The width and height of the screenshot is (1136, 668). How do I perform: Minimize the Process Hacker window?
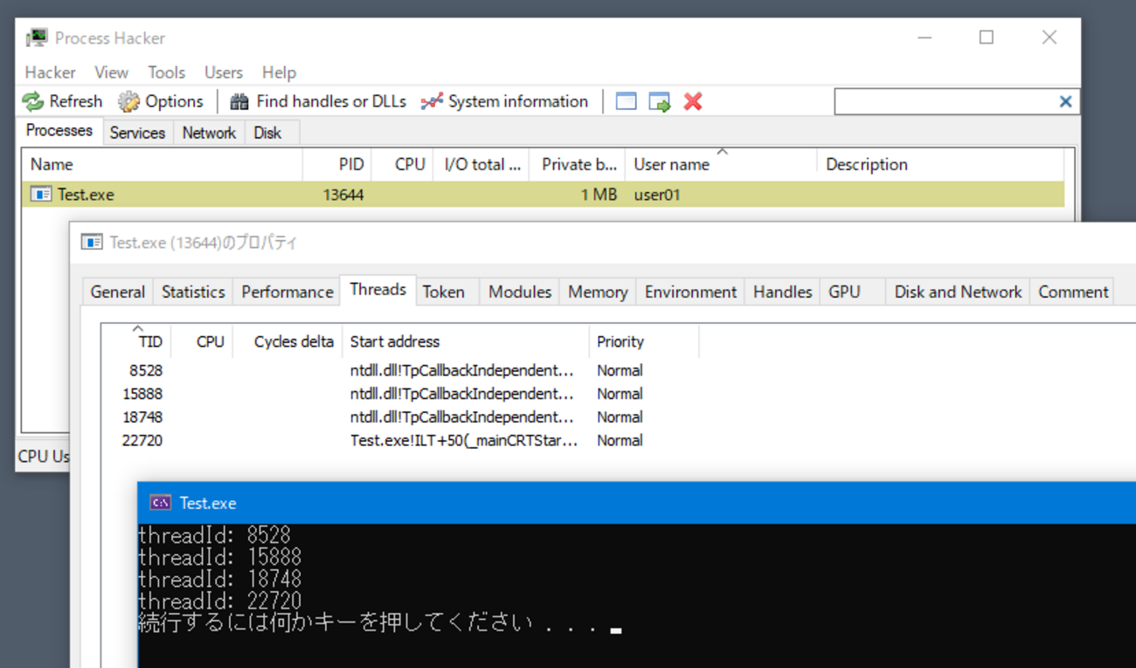925,38
